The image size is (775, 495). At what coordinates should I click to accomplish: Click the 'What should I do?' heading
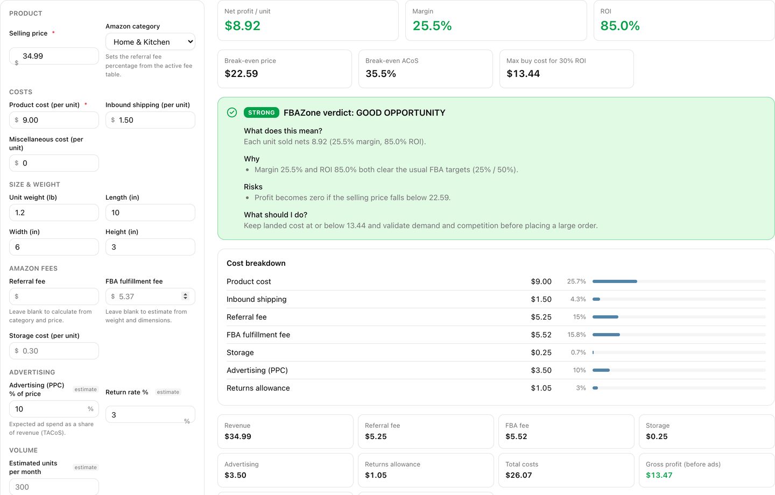pos(276,215)
